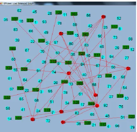Click cyan node 92

pos(106,105)
